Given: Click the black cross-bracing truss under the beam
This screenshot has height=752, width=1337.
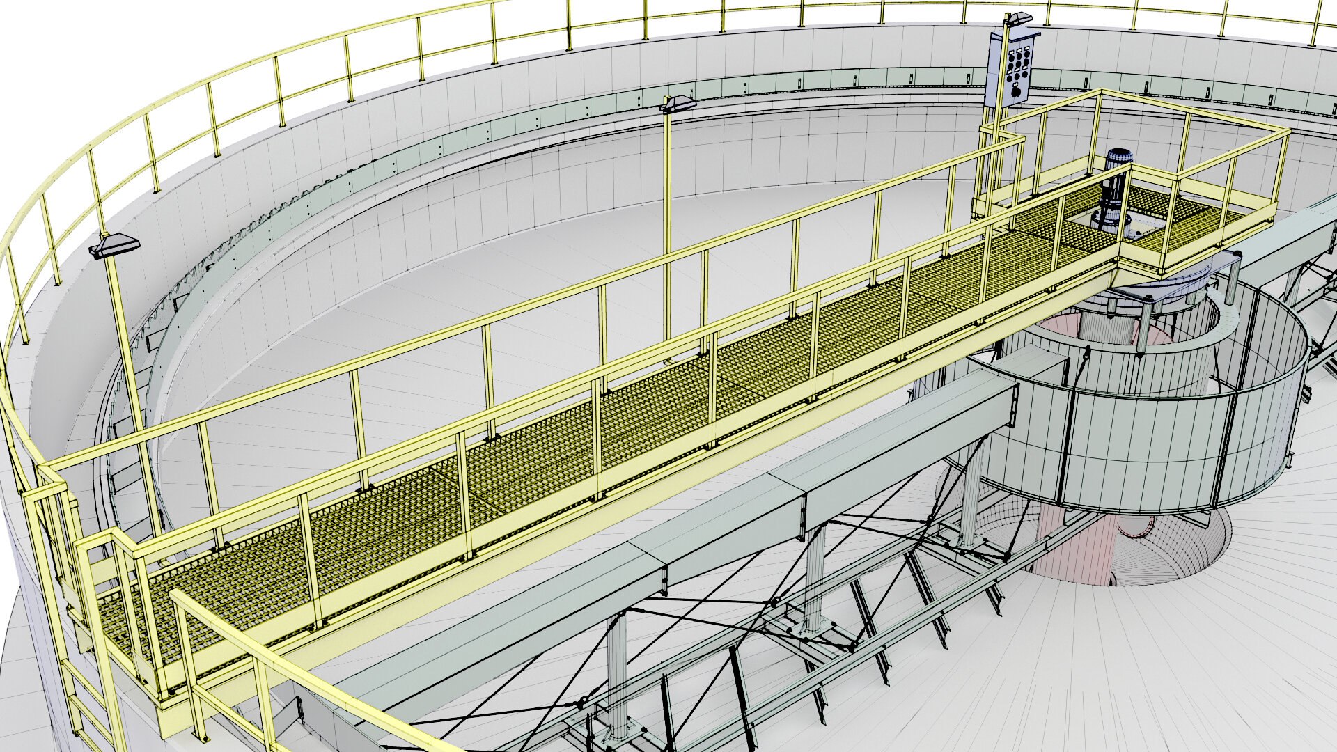Looking at the screenshot, I should click(766, 613).
